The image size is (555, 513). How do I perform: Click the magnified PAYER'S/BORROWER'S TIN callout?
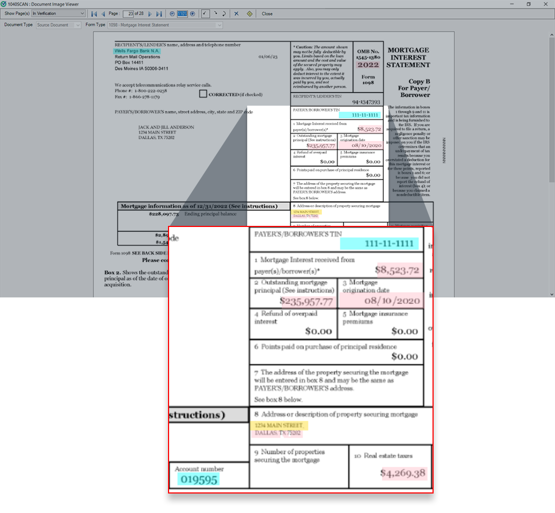(336, 238)
